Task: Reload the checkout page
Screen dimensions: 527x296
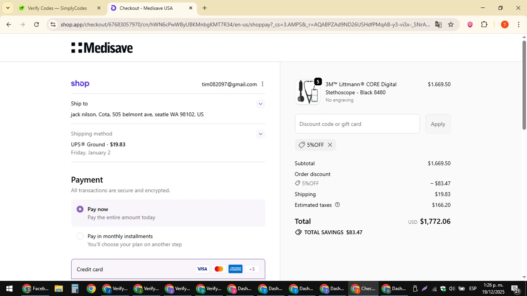Action: pyautogui.click(x=37, y=25)
